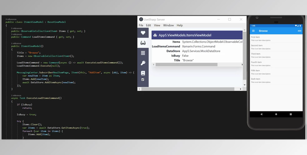Minimize the LiveSharp Server window
Screen dimensions: 307x155
(219, 19)
